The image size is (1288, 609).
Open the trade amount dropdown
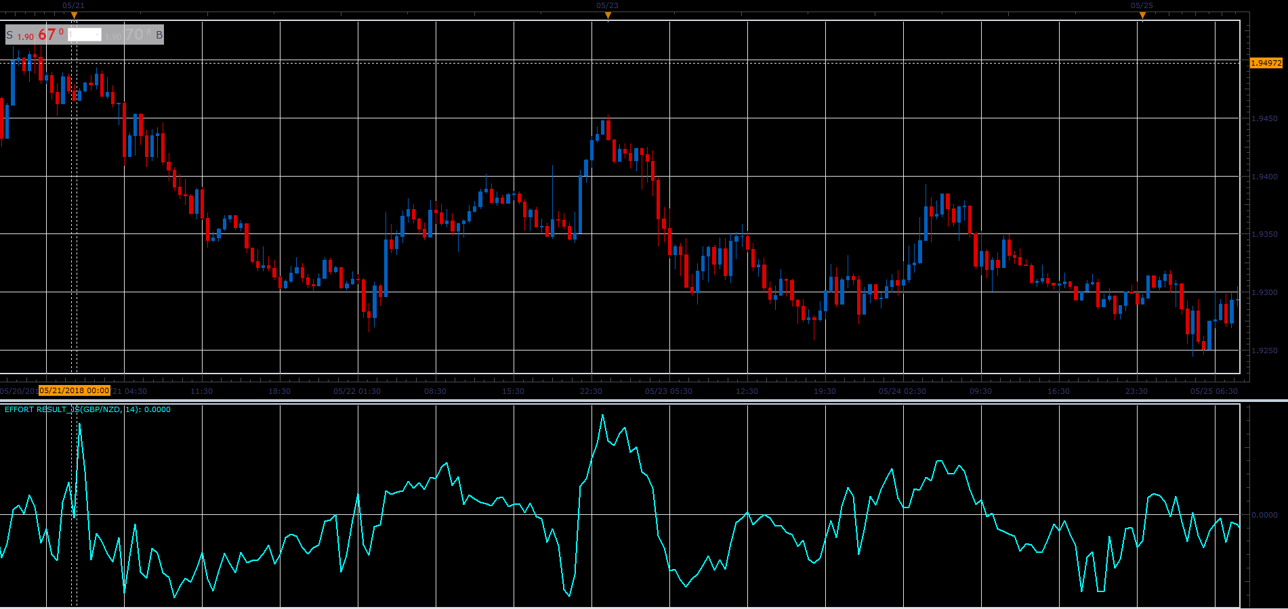(x=85, y=35)
